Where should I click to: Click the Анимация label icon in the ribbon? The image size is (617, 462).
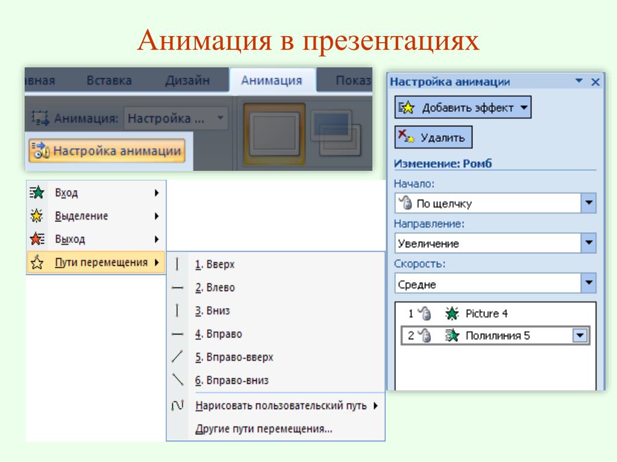tap(40, 119)
